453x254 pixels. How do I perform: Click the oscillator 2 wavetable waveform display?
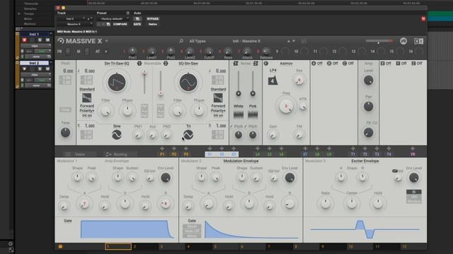tap(188, 83)
